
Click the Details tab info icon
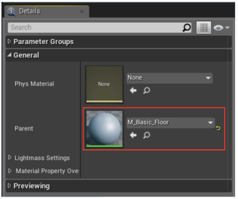[x=11, y=12]
